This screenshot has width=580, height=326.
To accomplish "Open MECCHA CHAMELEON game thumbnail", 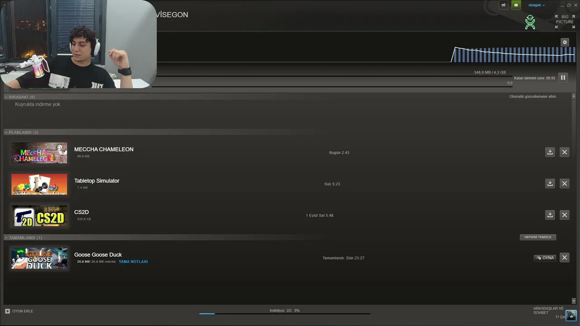I will click(x=39, y=153).
